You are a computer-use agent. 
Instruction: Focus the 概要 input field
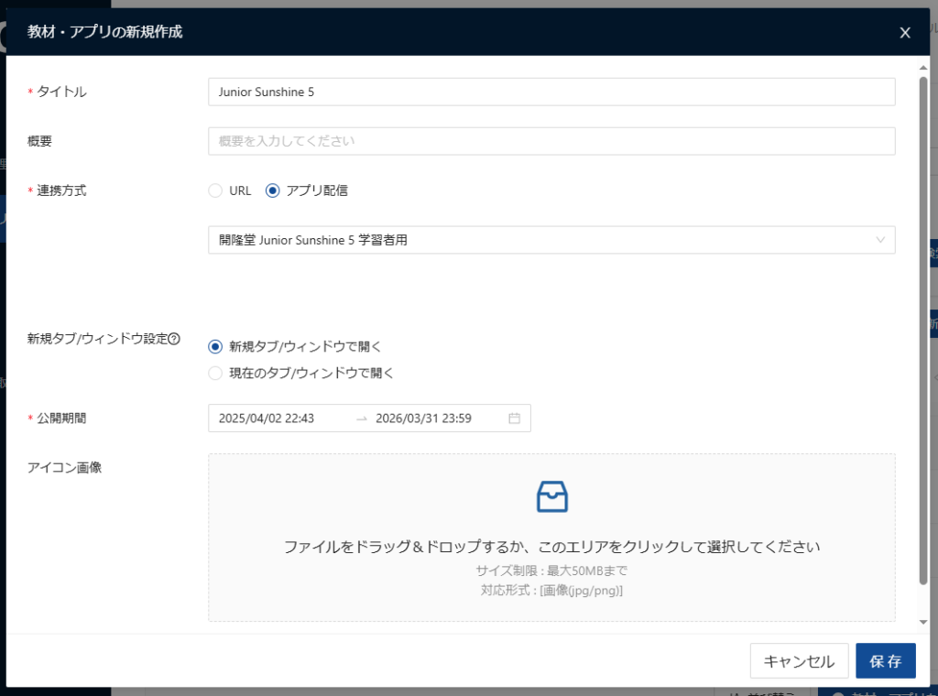[551, 141]
